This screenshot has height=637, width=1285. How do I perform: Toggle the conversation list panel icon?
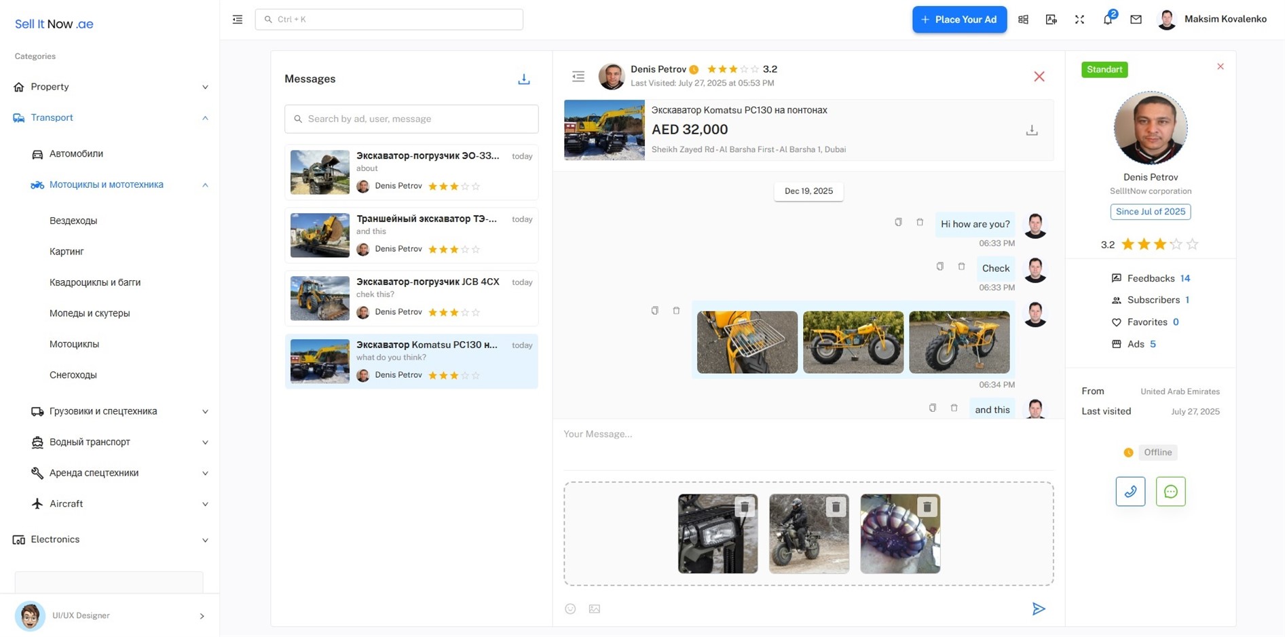[x=578, y=77]
